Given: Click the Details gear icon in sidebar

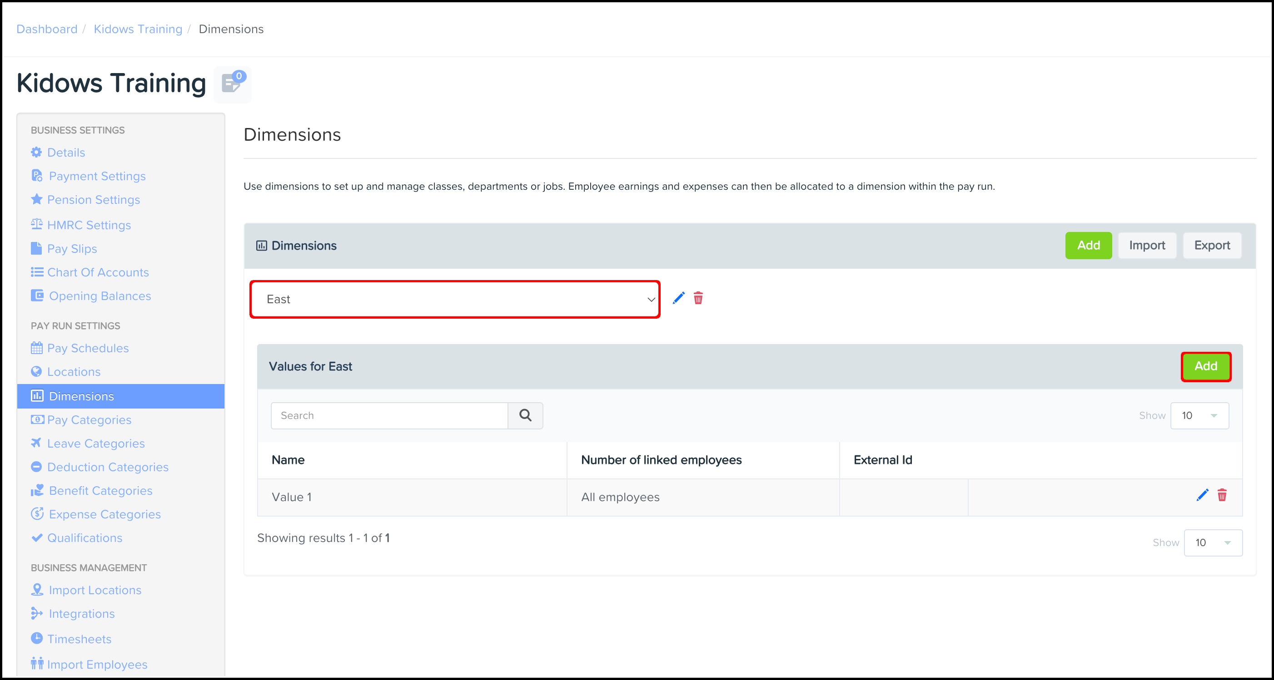Looking at the screenshot, I should [x=37, y=152].
